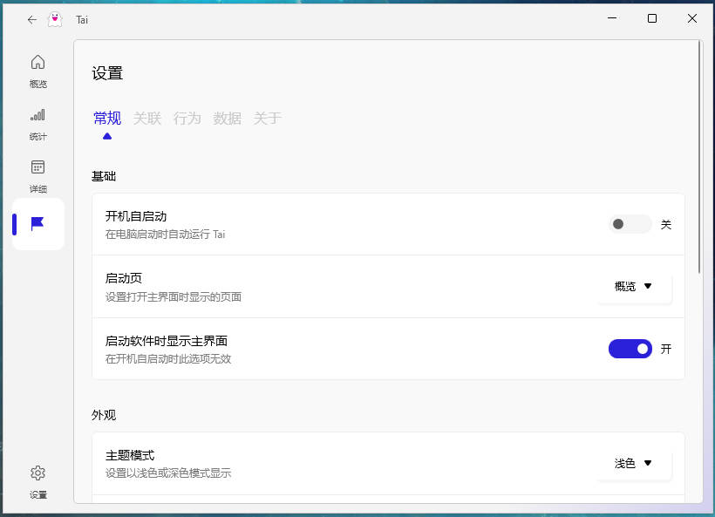715x517 pixels.
Task: Go back using the arrow icon
Action: point(32,19)
